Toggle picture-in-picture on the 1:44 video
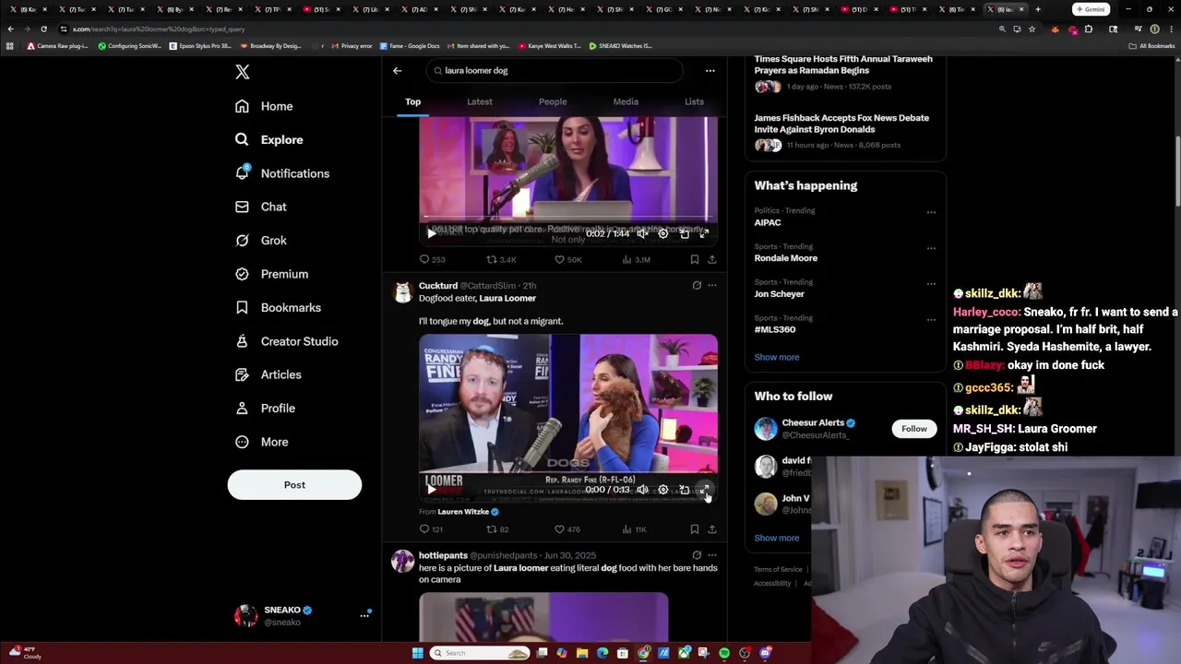 click(x=684, y=234)
